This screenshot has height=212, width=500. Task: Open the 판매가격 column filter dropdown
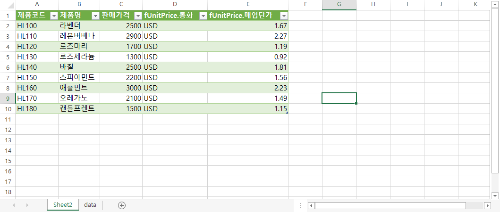(x=138, y=16)
